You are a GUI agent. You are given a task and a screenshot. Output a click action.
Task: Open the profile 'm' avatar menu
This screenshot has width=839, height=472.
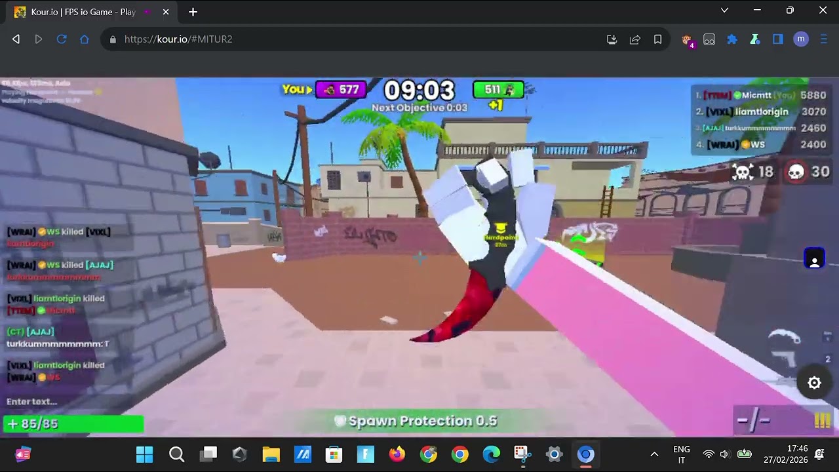tap(801, 39)
